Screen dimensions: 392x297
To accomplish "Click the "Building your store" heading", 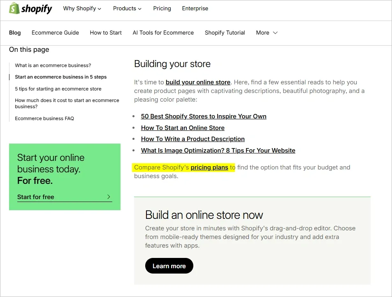I will pos(172,64).
